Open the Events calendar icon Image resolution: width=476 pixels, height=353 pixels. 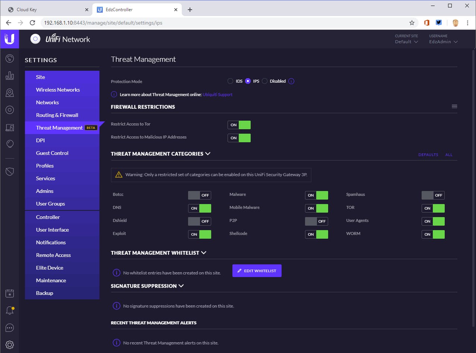pos(10,293)
